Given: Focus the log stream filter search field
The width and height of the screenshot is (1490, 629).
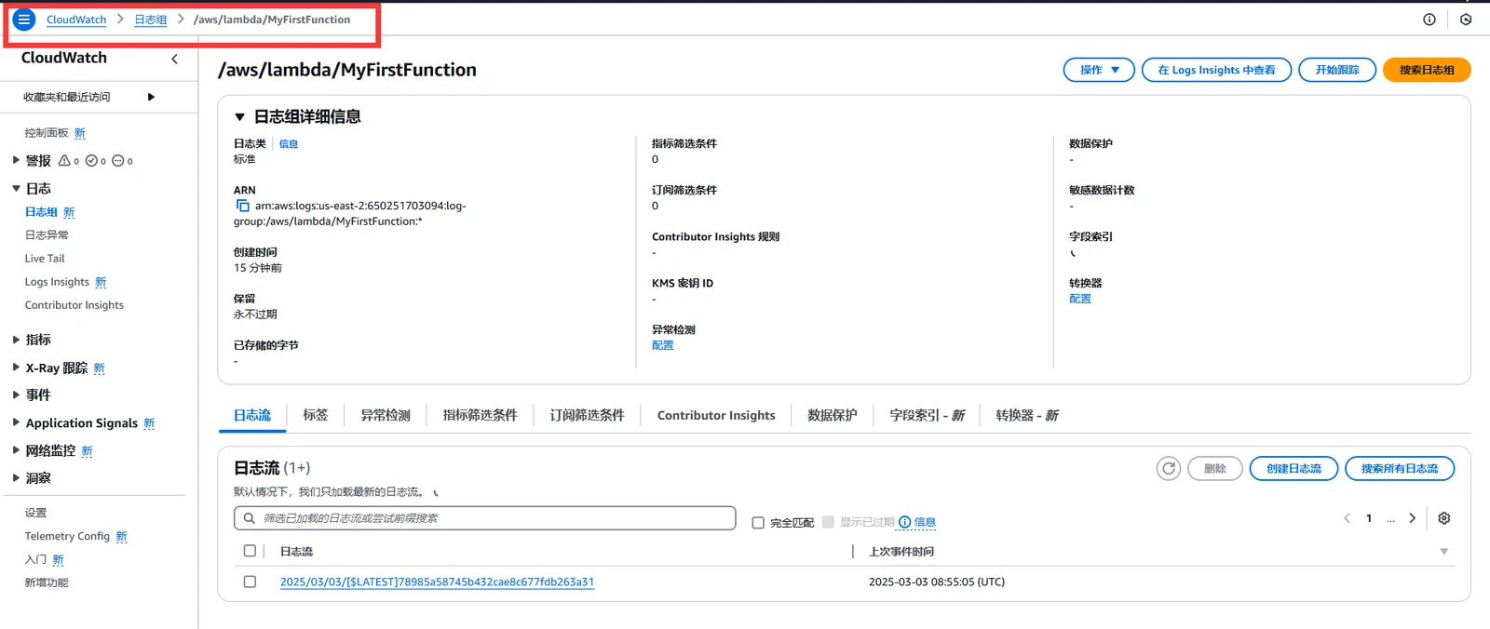Looking at the screenshot, I should 484,518.
